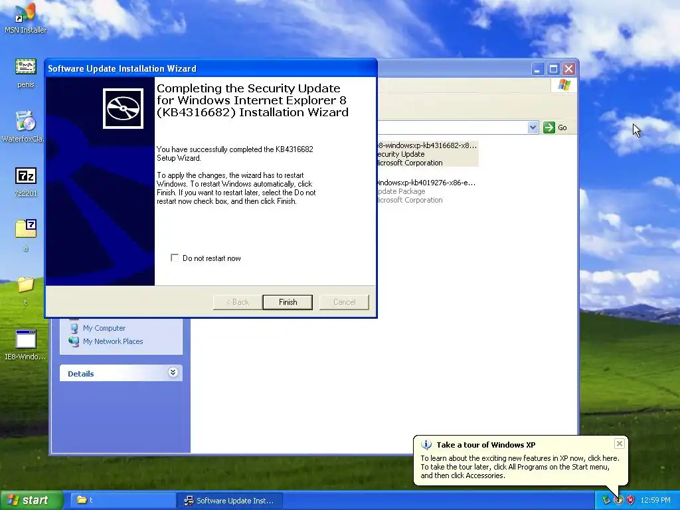Open the My Computer link

click(x=104, y=328)
